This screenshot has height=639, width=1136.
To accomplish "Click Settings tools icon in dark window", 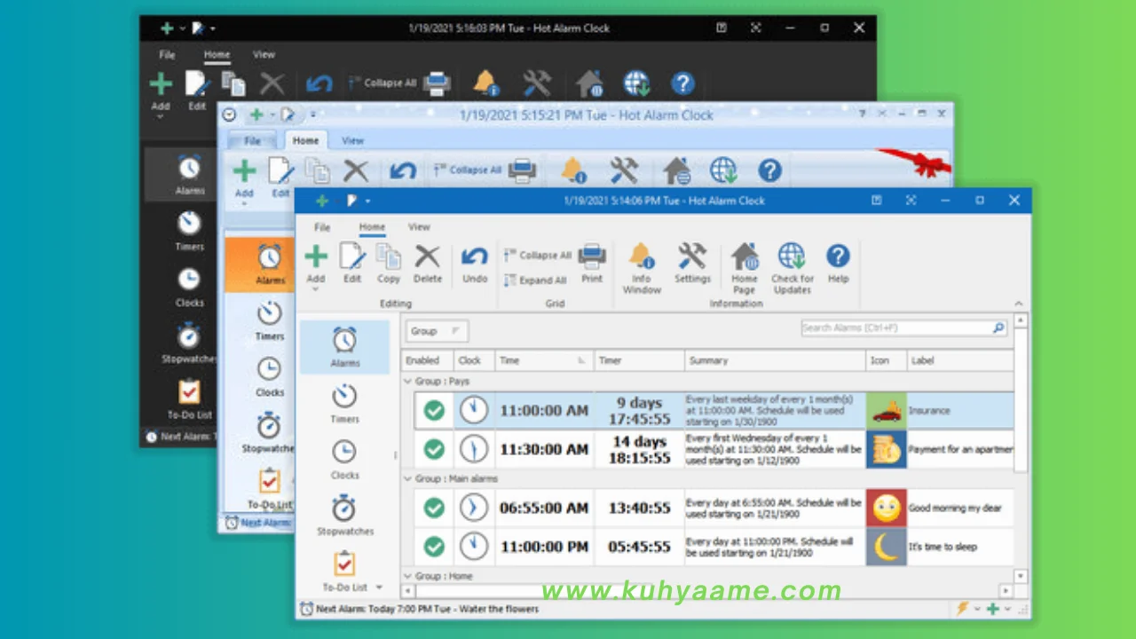I will pyautogui.click(x=537, y=83).
